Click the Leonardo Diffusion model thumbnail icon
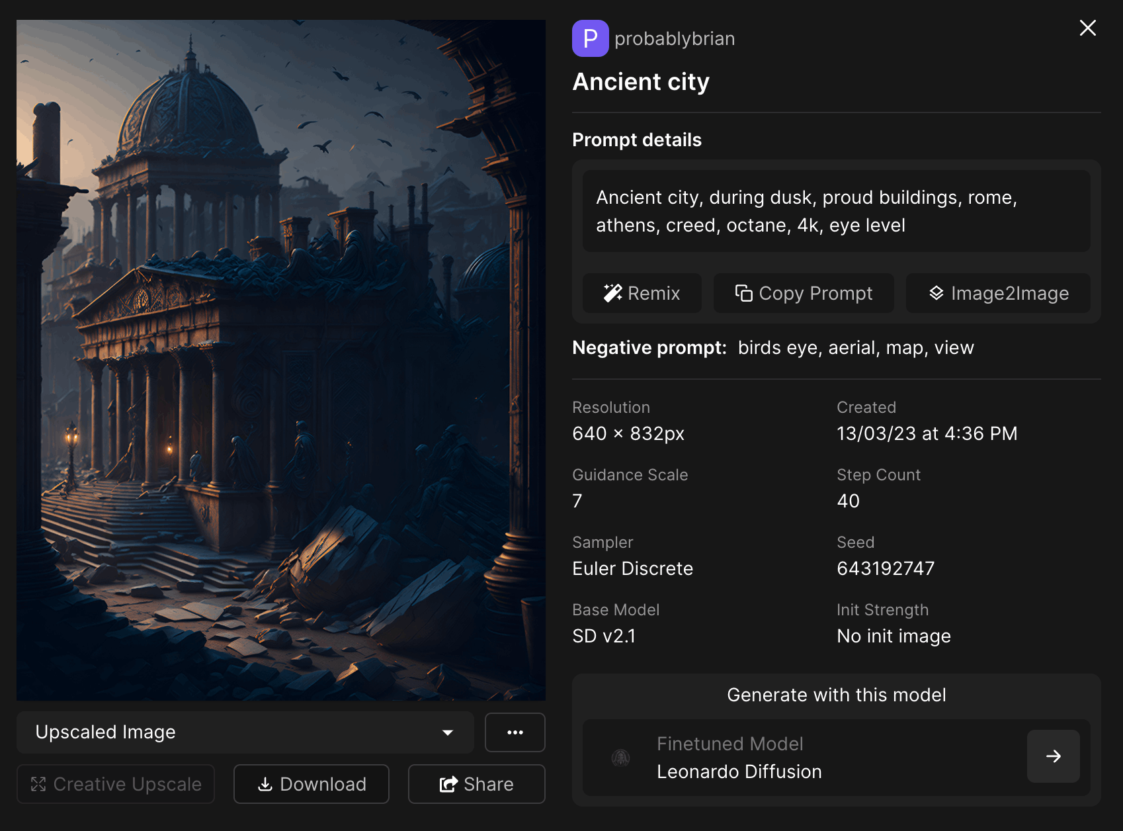 tap(620, 758)
